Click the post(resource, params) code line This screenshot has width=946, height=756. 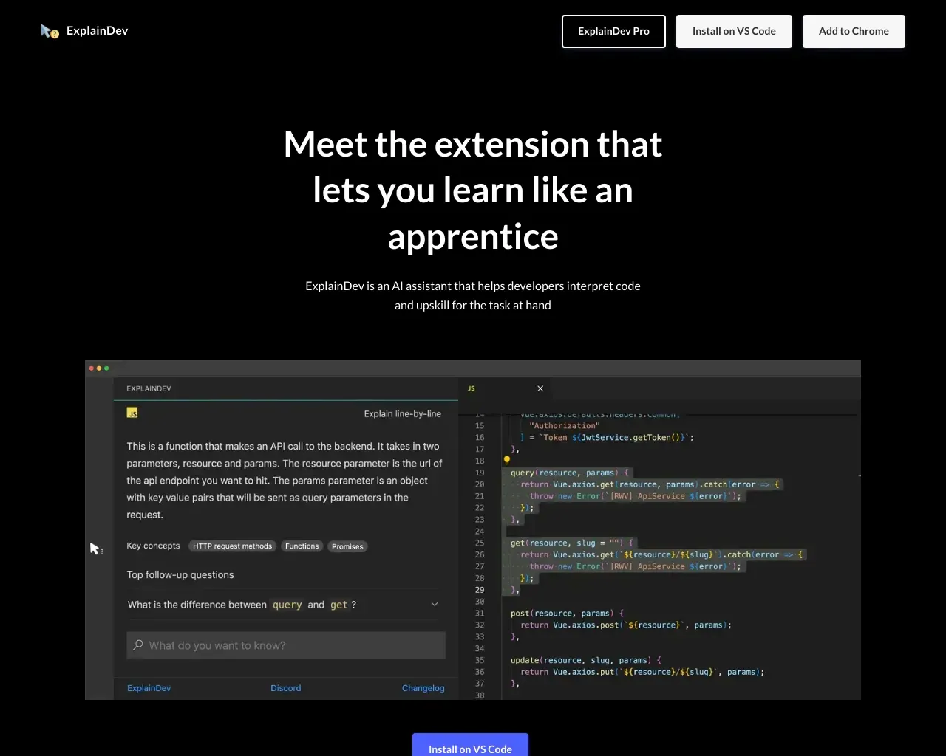(567, 614)
